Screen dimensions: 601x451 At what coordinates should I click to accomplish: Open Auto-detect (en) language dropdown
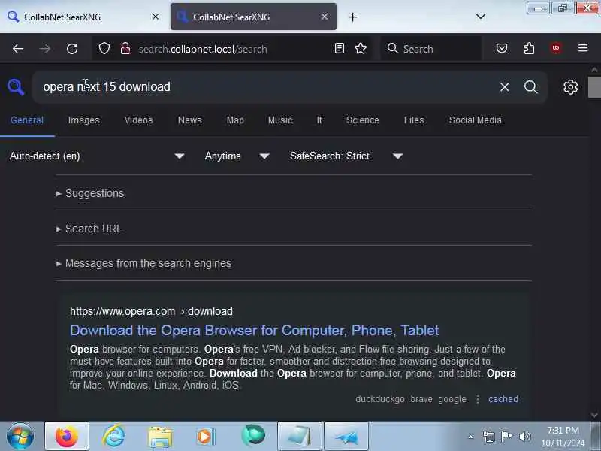[x=97, y=156]
